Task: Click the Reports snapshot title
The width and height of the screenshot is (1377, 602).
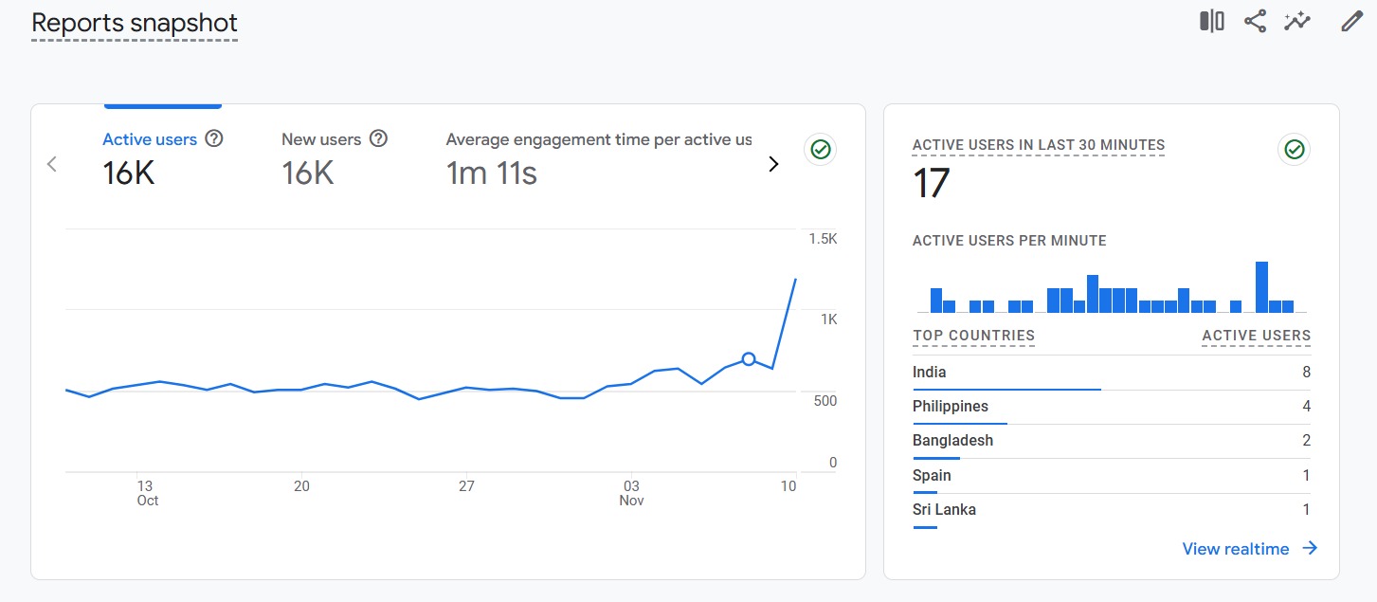Action: pos(135,24)
